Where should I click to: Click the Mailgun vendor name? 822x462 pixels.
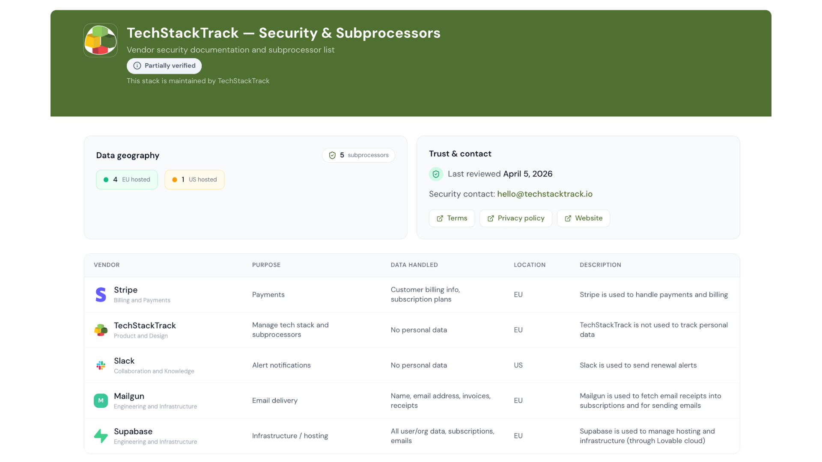coord(129,396)
